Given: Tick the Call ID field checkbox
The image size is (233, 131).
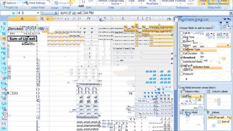Looking at the screenshot, I should pos(181,33).
